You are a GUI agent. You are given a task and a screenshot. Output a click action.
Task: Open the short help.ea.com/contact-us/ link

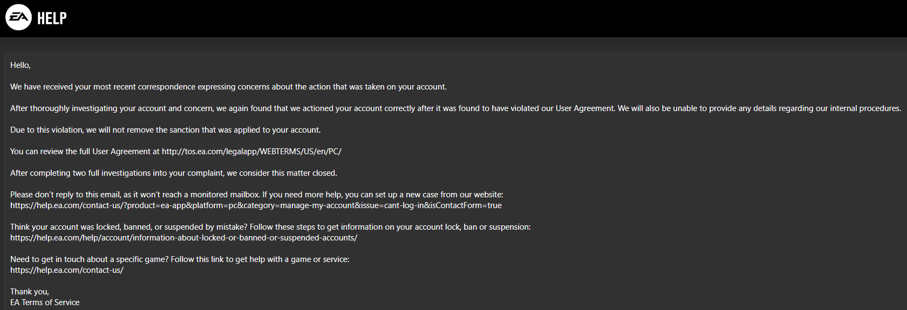[67, 270]
